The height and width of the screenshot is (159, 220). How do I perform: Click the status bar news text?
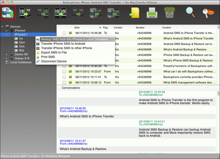(35, 156)
